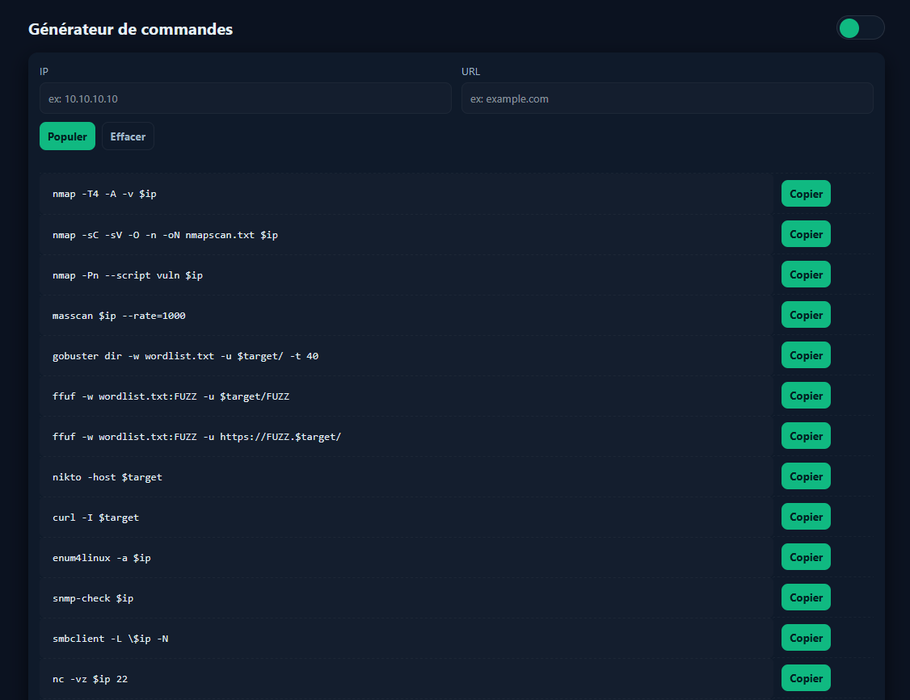Copy the curl -I $target command
This screenshot has width=910, height=700.
(x=806, y=517)
